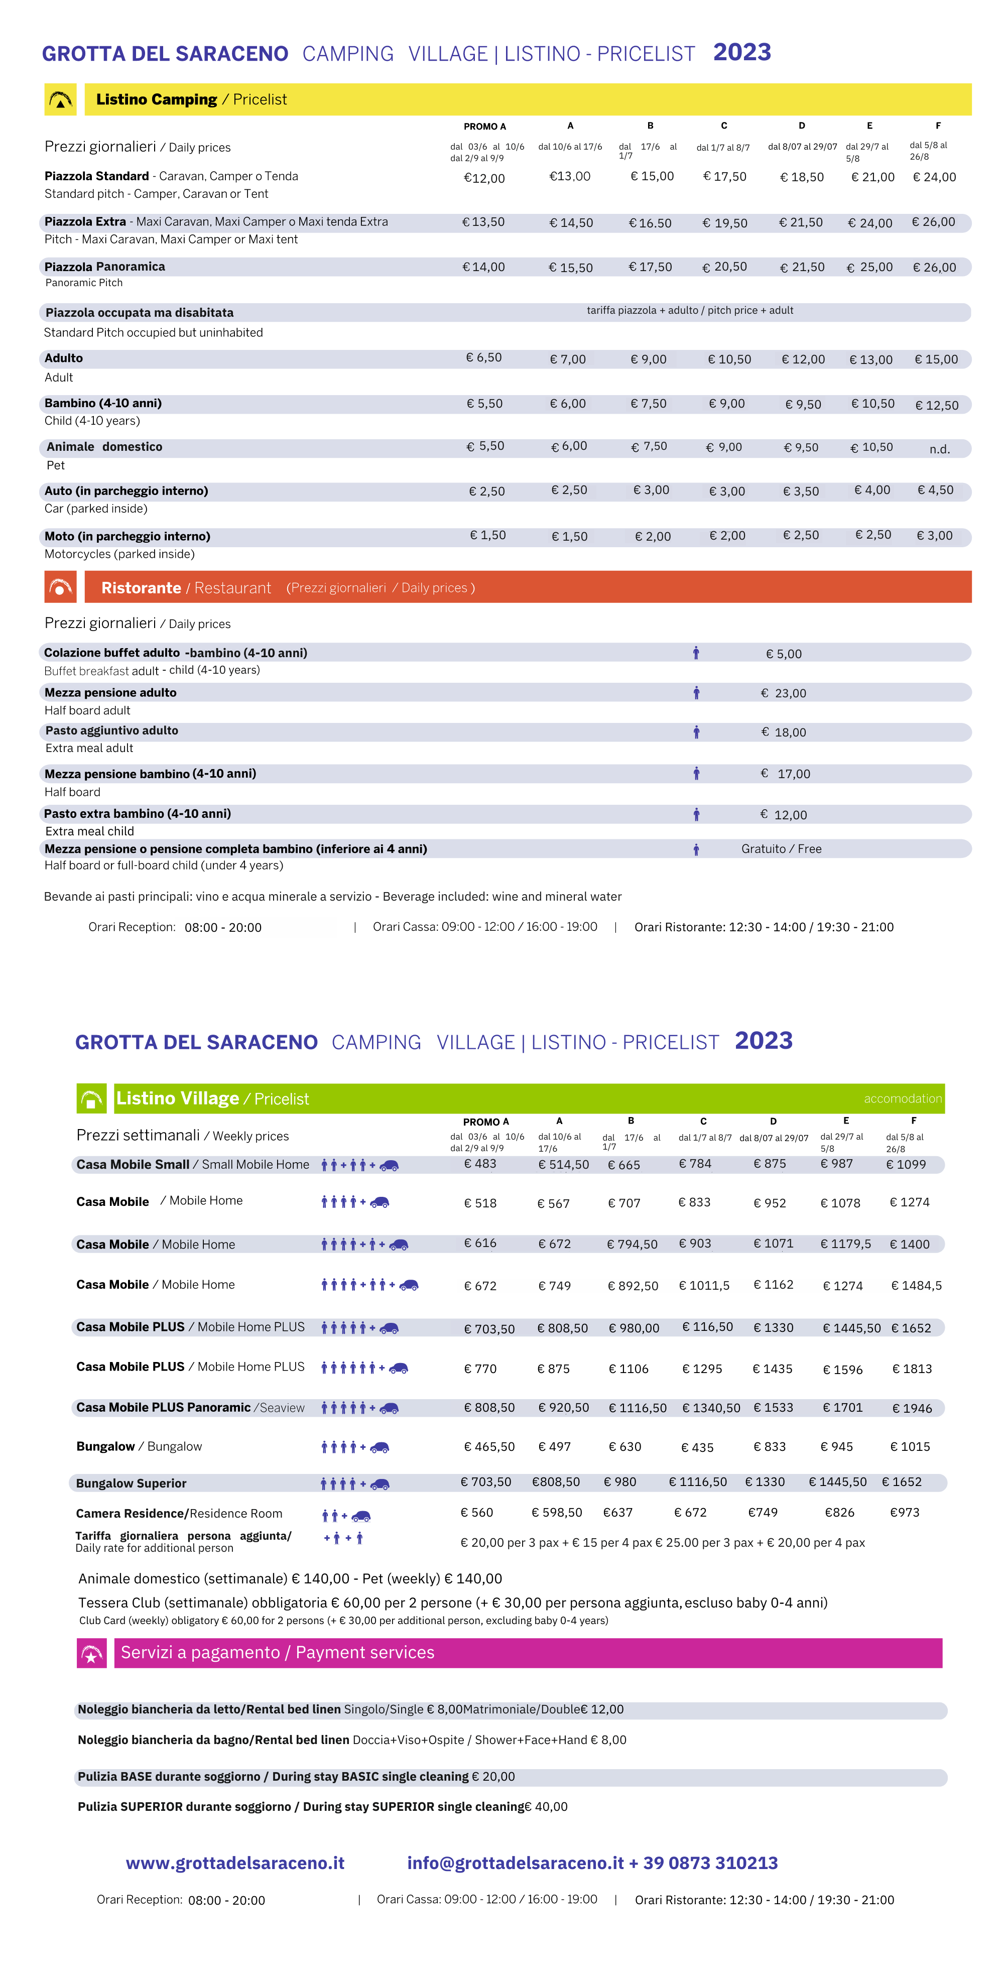Click the person icon beside Colazione buffet adulto
The height and width of the screenshot is (1980, 1004).
(696, 653)
